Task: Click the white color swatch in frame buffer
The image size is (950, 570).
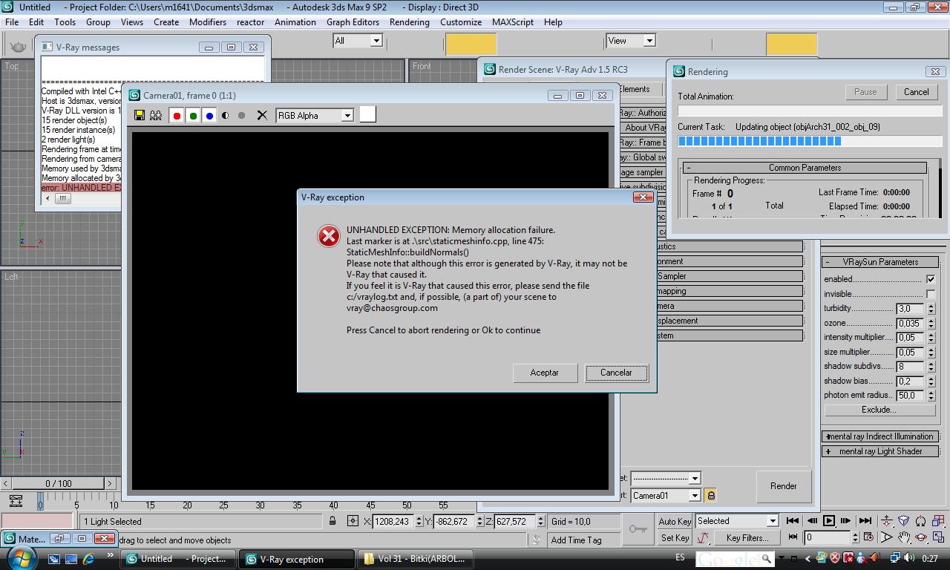Action: click(367, 114)
